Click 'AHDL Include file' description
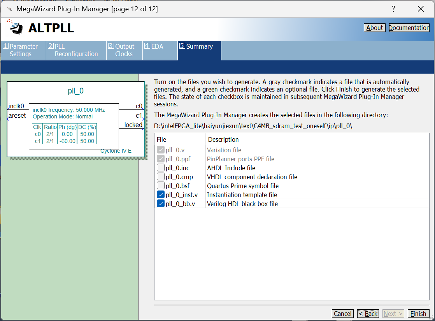 (x=231, y=168)
